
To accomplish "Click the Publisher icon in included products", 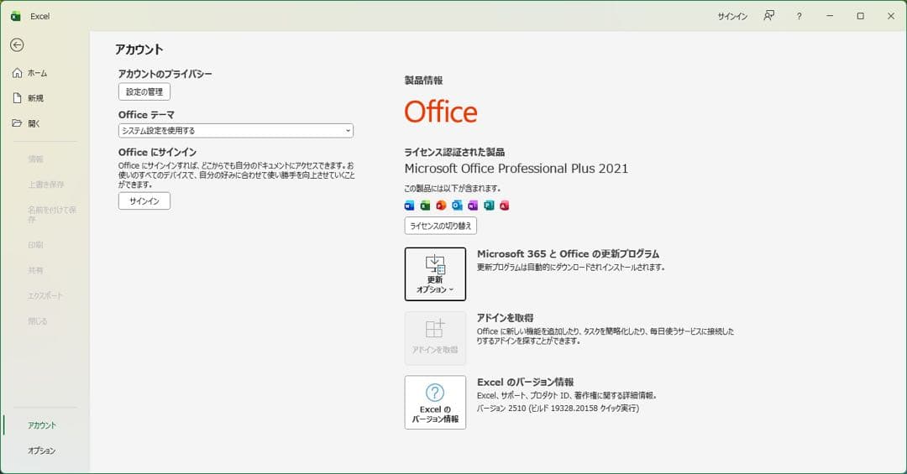I will click(x=489, y=206).
